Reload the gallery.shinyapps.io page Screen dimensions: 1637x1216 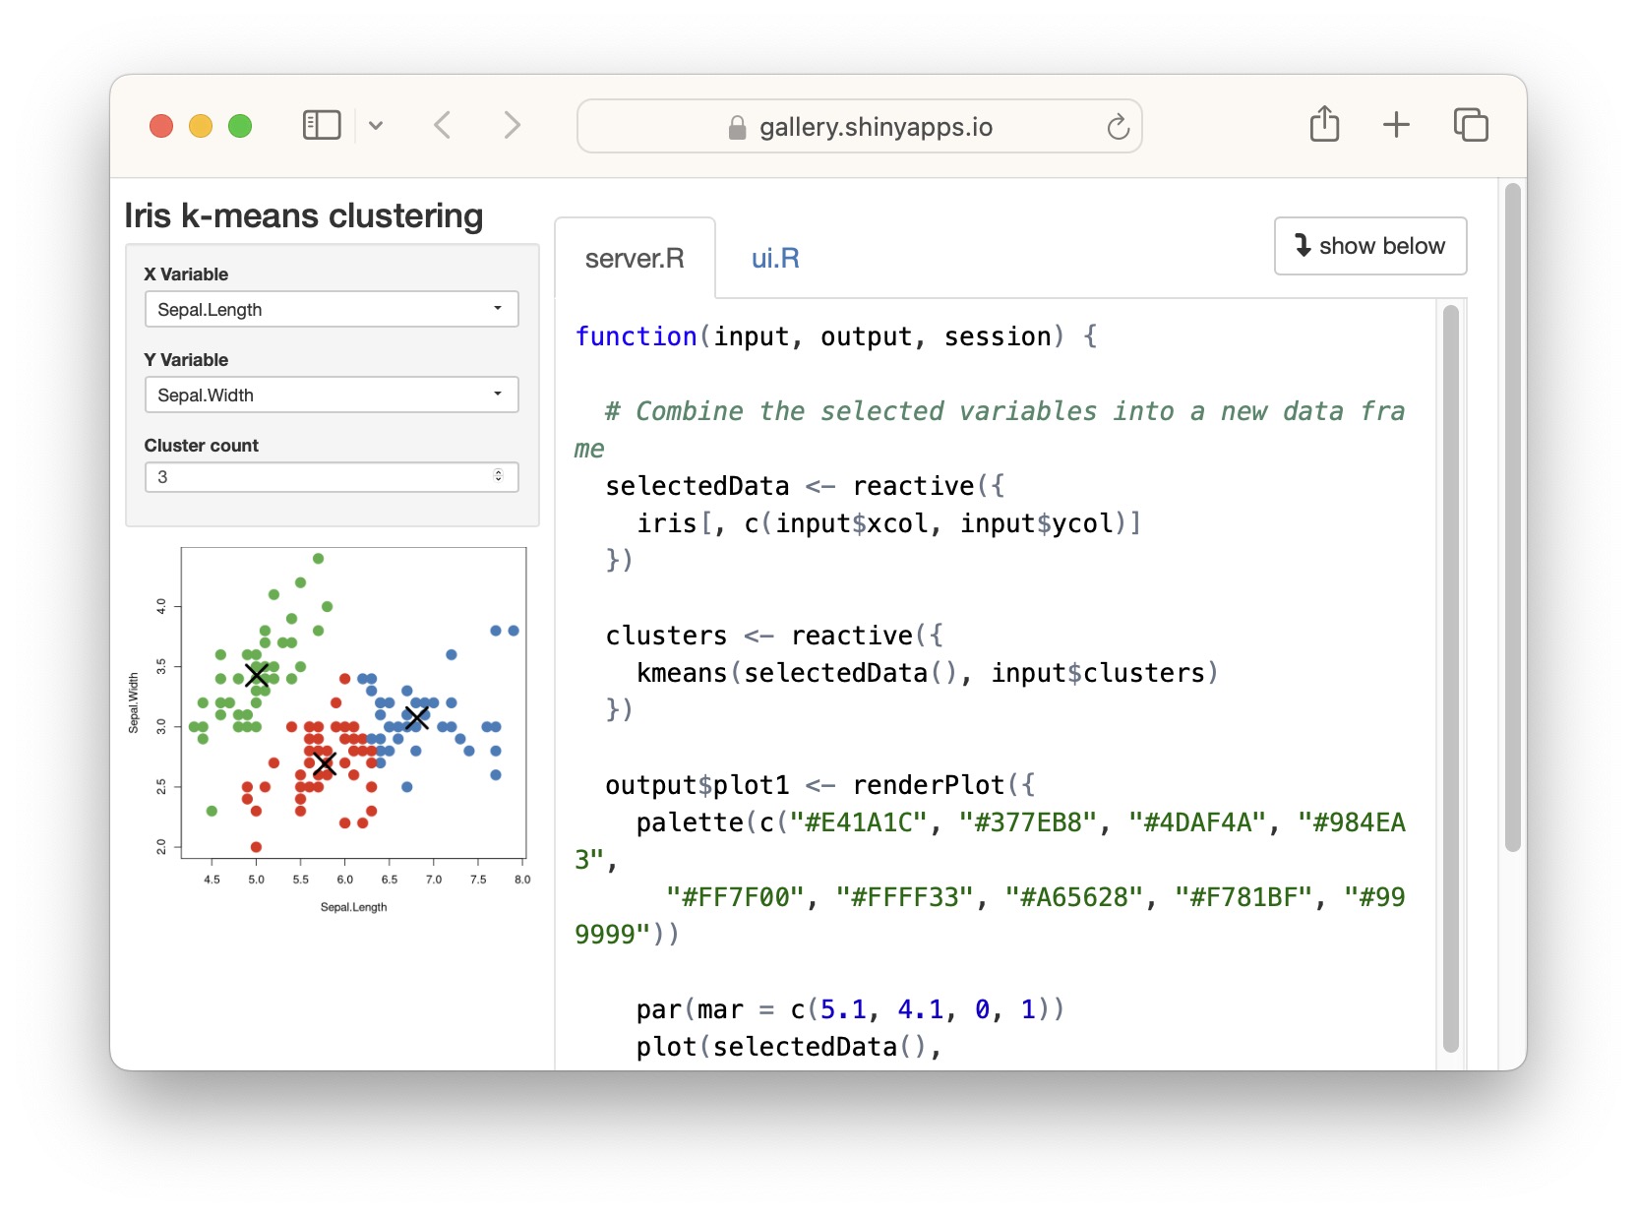(x=1118, y=127)
